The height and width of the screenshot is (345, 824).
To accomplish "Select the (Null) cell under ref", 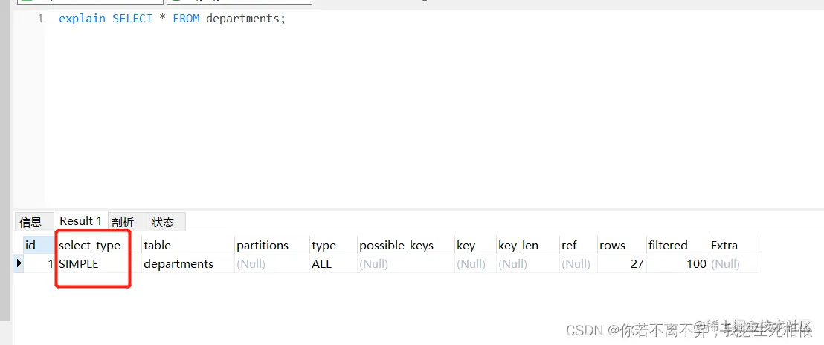I will (x=578, y=263).
